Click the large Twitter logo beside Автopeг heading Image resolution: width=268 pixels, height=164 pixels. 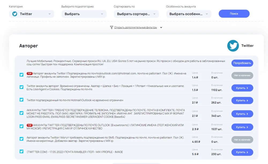233,46
